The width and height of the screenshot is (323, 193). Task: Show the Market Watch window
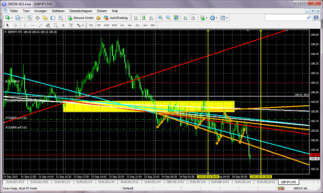[29, 18]
